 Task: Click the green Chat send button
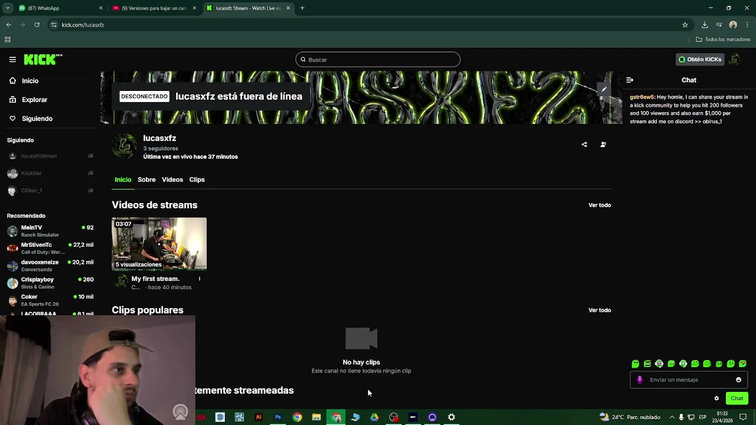coord(737,398)
